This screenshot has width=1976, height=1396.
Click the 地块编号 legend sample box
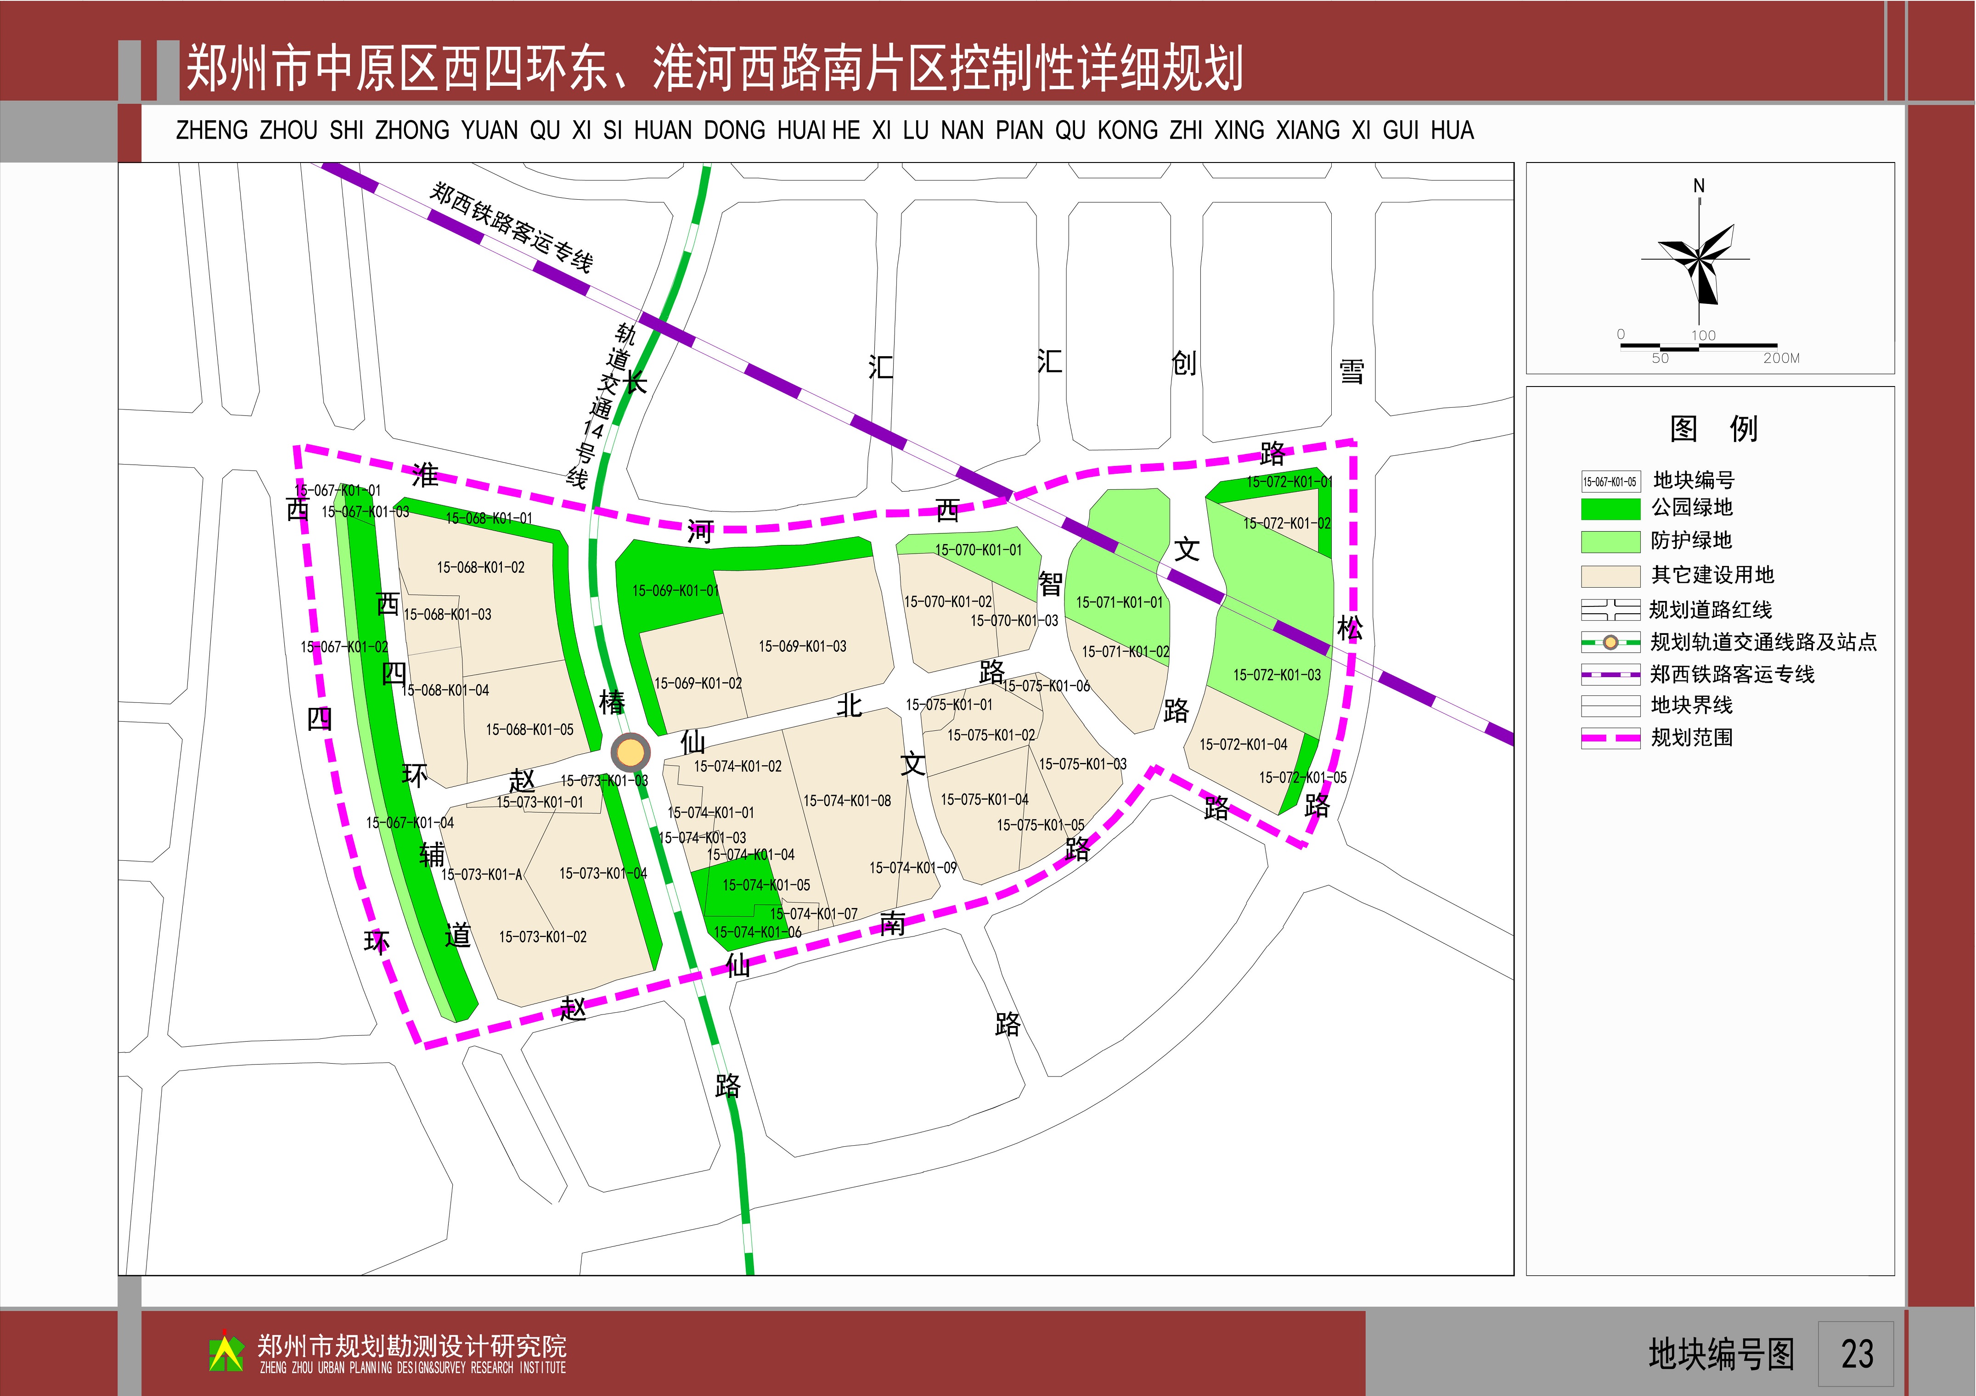click(x=1610, y=482)
